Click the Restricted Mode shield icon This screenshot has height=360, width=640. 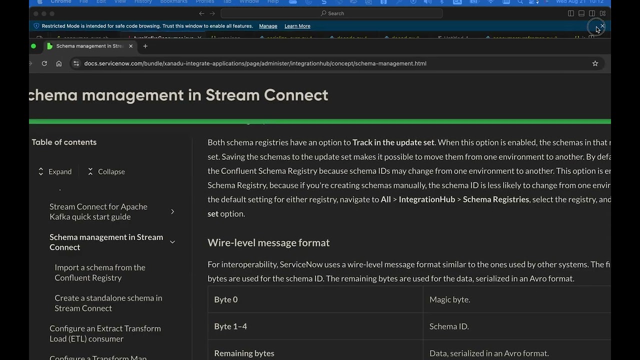(36, 26)
